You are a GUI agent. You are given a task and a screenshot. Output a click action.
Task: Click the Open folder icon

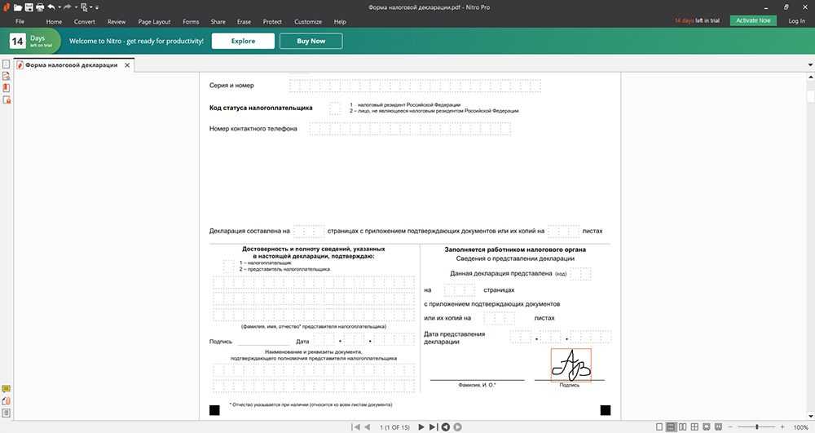(17, 7)
